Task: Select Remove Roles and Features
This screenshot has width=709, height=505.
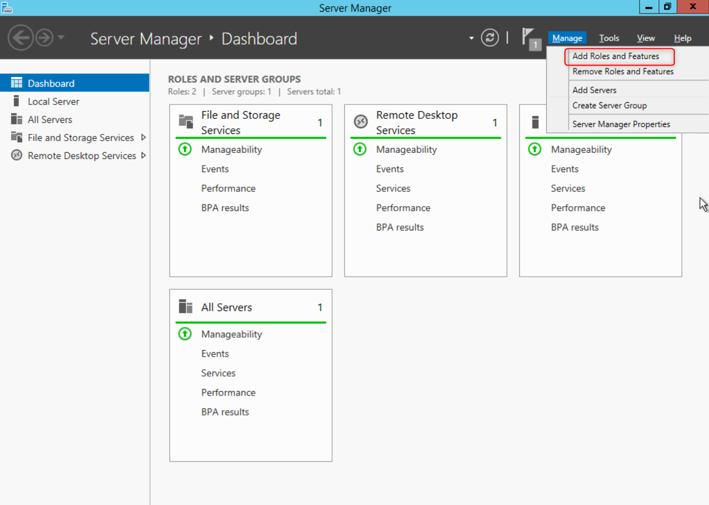Action: pyautogui.click(x=623, y=71)
